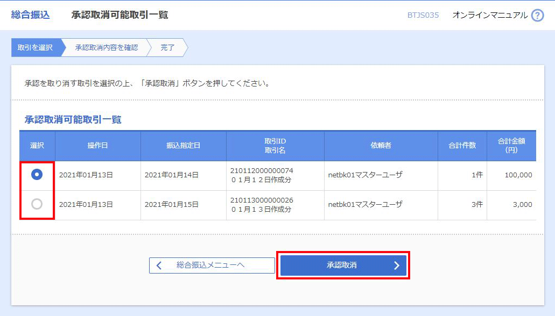Click the left chevron on the menu button
This screenshot has height=316, width=555.
[x=159, y=265]
